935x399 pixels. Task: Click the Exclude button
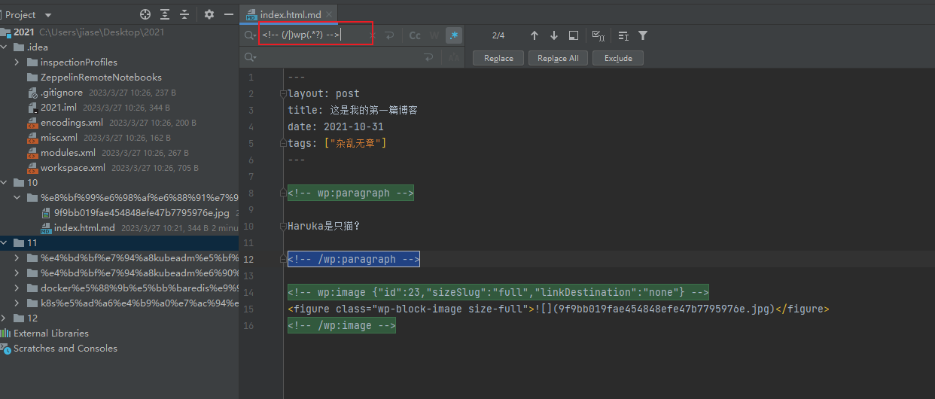[617, 58]
